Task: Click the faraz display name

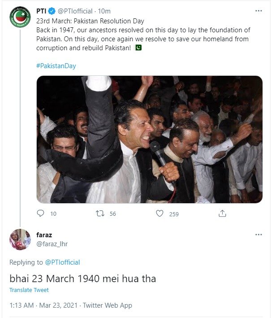Action: [x=44, y=235]
